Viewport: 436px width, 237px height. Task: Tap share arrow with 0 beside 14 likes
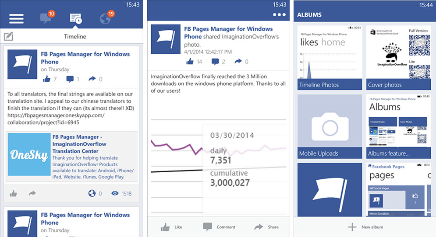(238, 61)
